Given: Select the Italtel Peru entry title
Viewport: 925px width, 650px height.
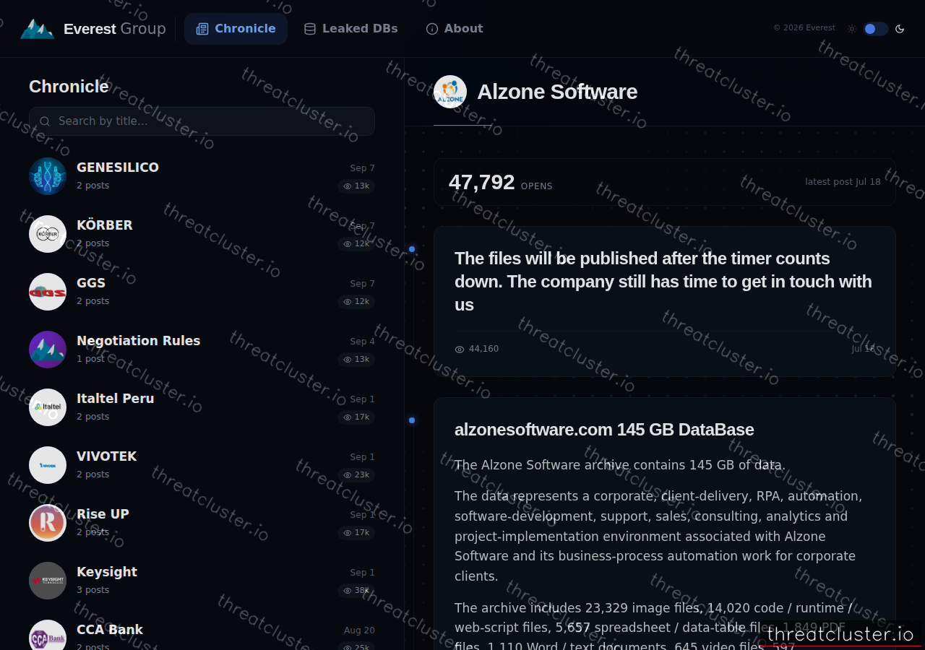Looking at the screenshot, I should (x=116, y=399).
